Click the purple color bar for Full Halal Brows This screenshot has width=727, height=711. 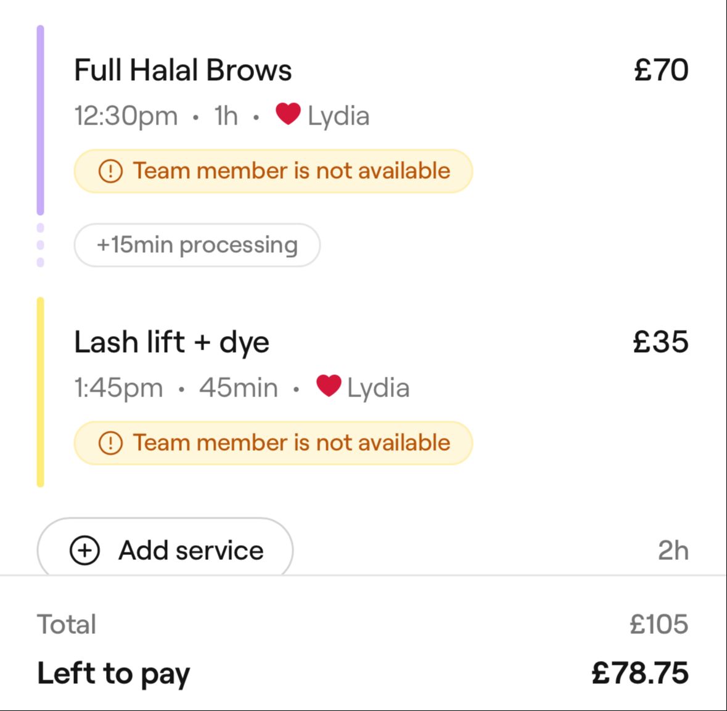(41, 120)
